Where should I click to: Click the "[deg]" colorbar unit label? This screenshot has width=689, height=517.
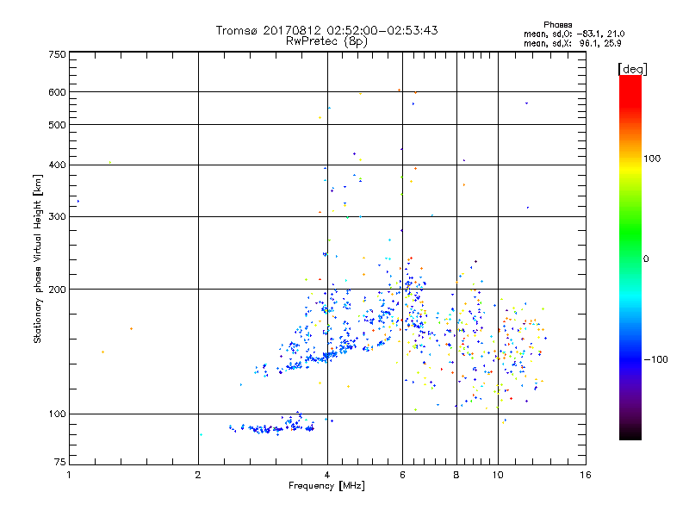point(632,69)
